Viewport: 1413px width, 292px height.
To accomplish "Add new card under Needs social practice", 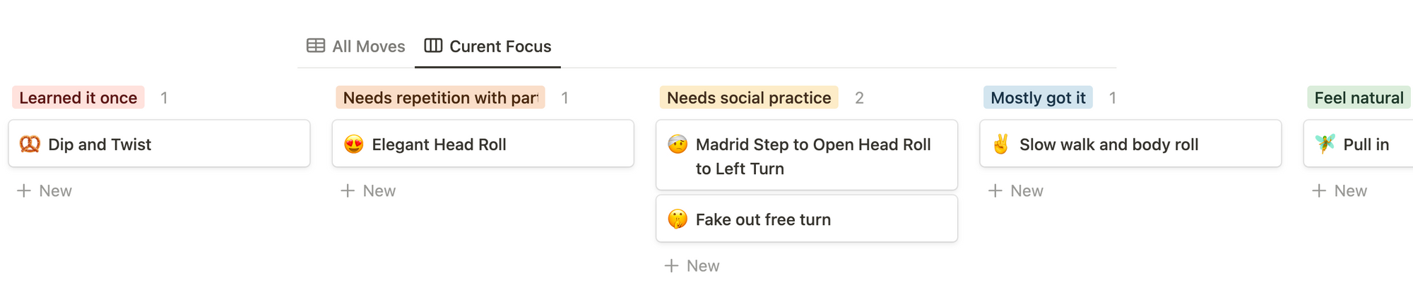I will tap(692, 266).
